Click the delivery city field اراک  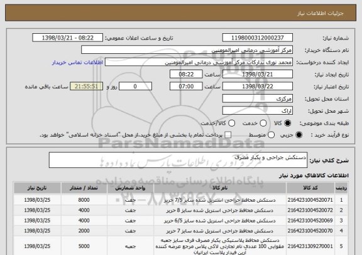258,111
